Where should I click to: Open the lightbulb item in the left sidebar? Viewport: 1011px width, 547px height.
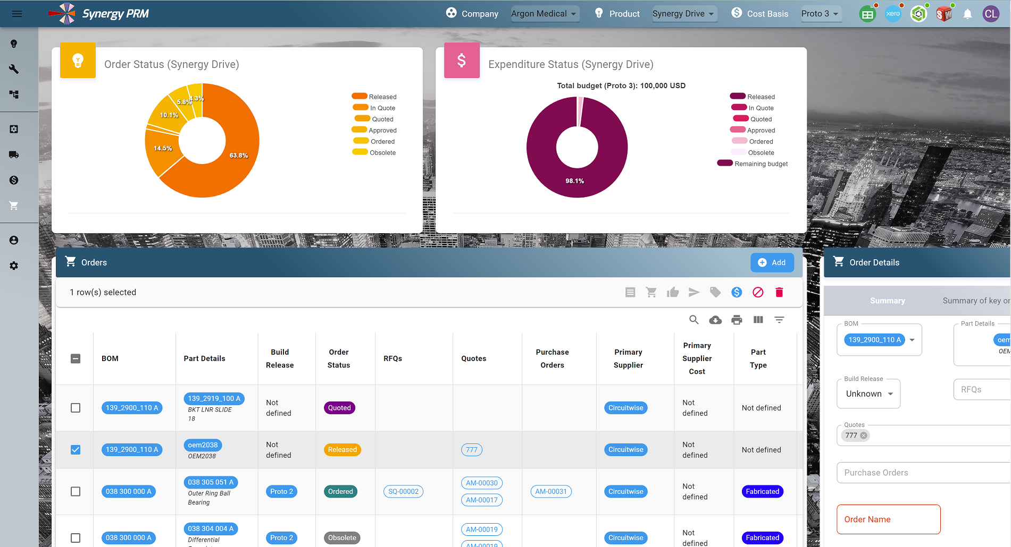click(x=14, y=44)
